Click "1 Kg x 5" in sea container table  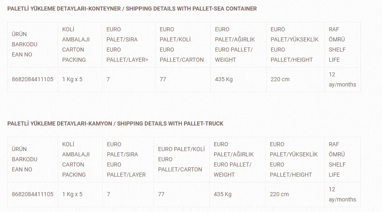[72, 79]
